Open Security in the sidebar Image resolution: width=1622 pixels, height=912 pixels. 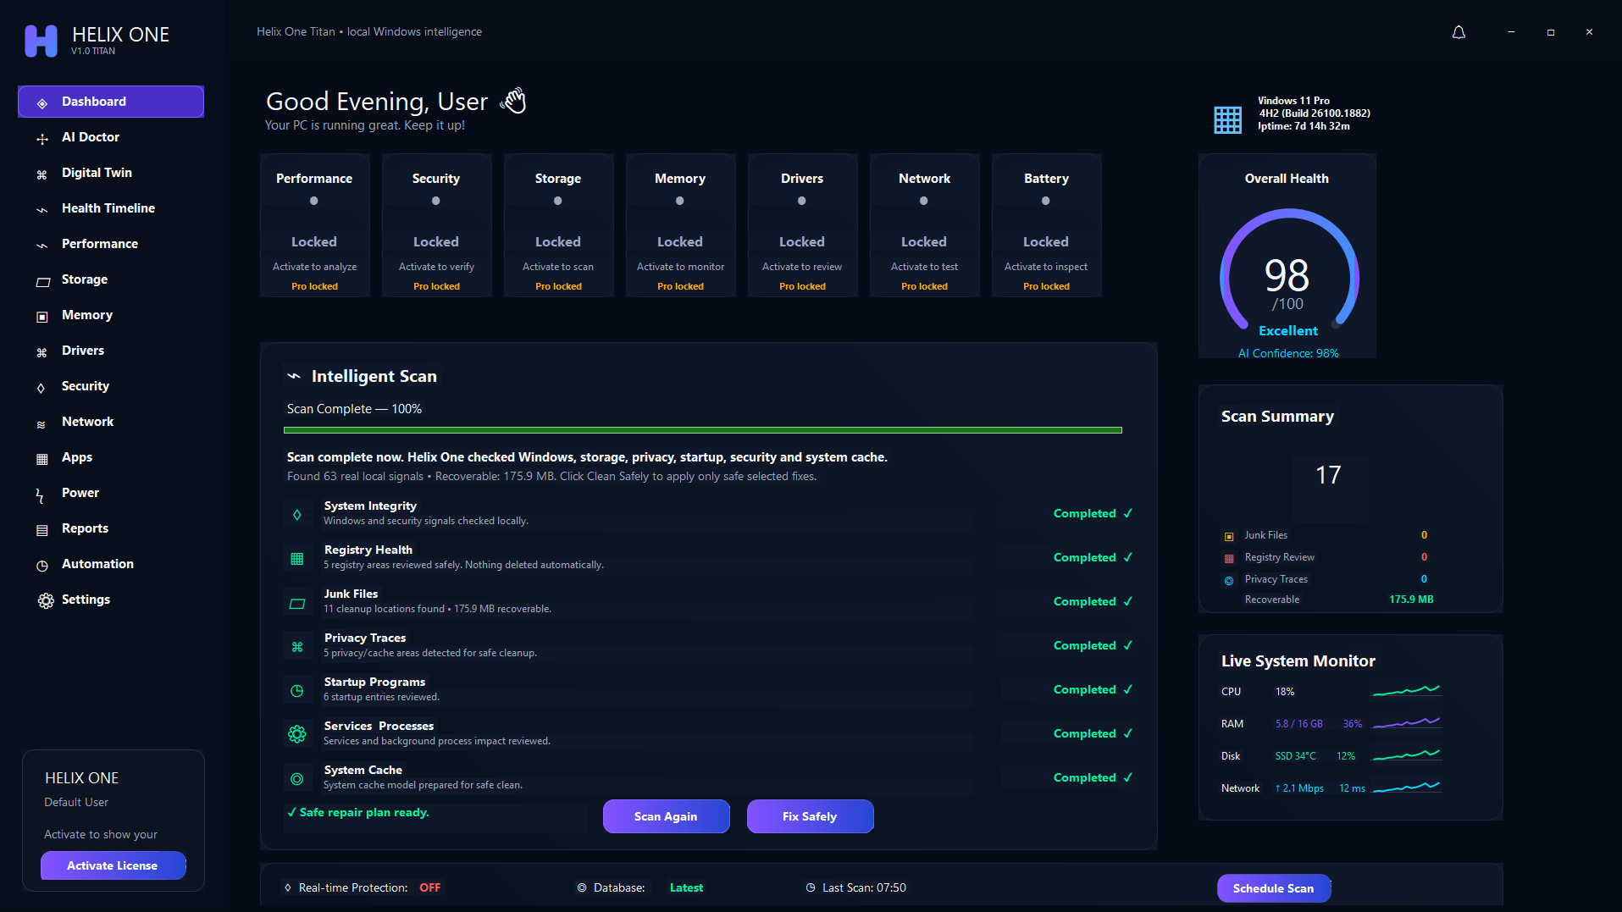click(x=111, y=386)
